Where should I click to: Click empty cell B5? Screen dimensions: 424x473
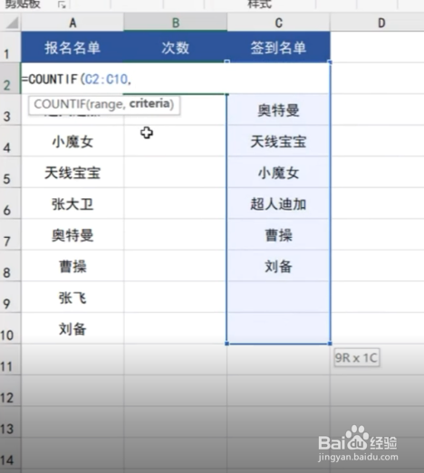(x=175, y=172)
